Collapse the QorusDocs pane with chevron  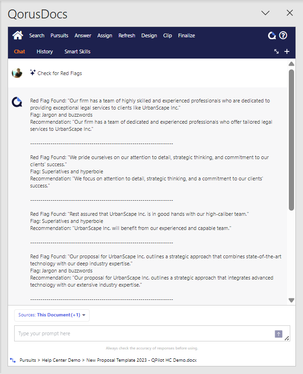click(265, 13)
